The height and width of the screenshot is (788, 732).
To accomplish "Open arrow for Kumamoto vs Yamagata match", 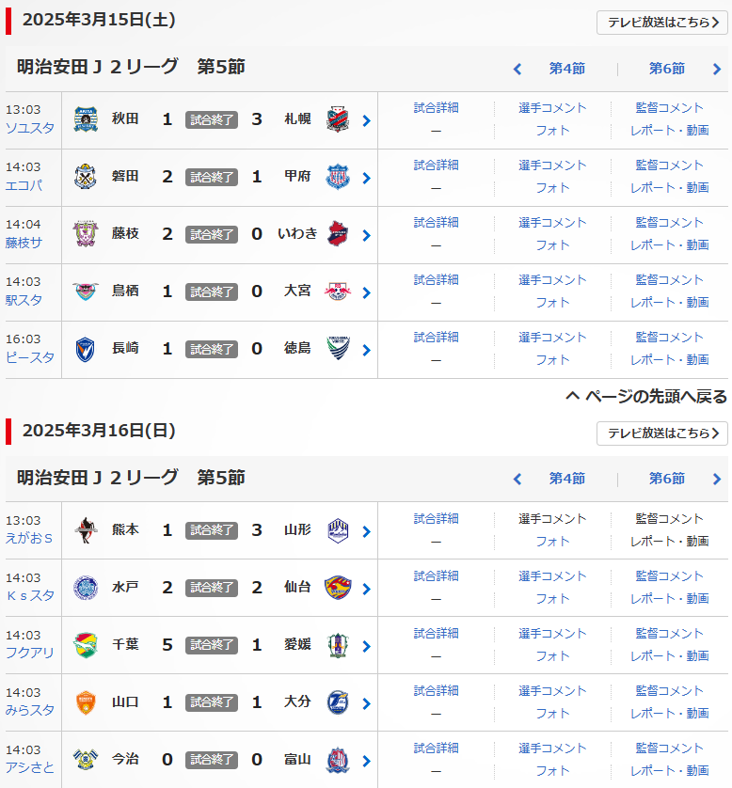I will click(366, 531).
